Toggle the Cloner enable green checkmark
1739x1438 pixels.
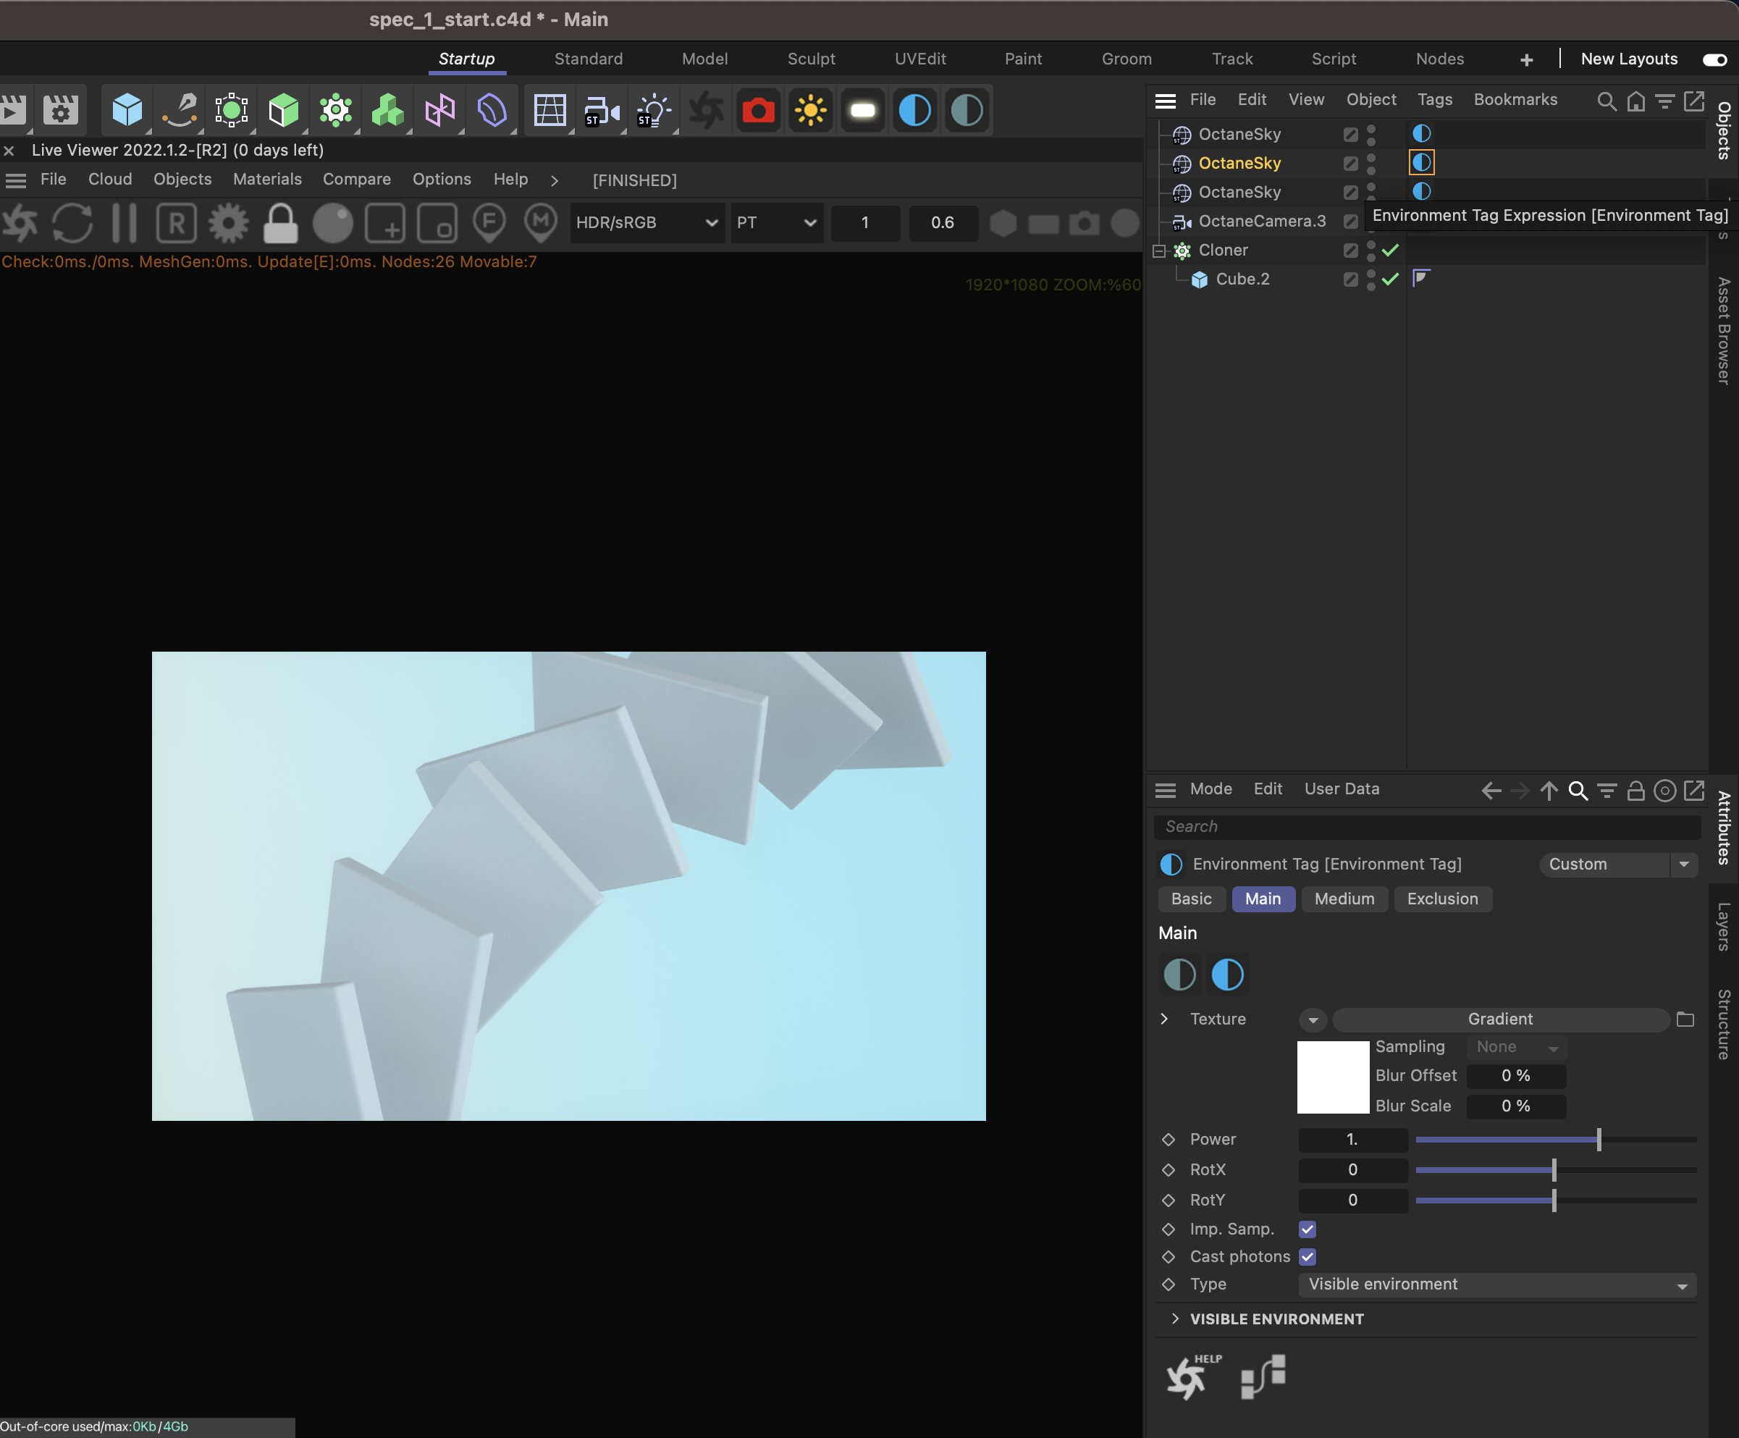click(x=1390, y=250)
